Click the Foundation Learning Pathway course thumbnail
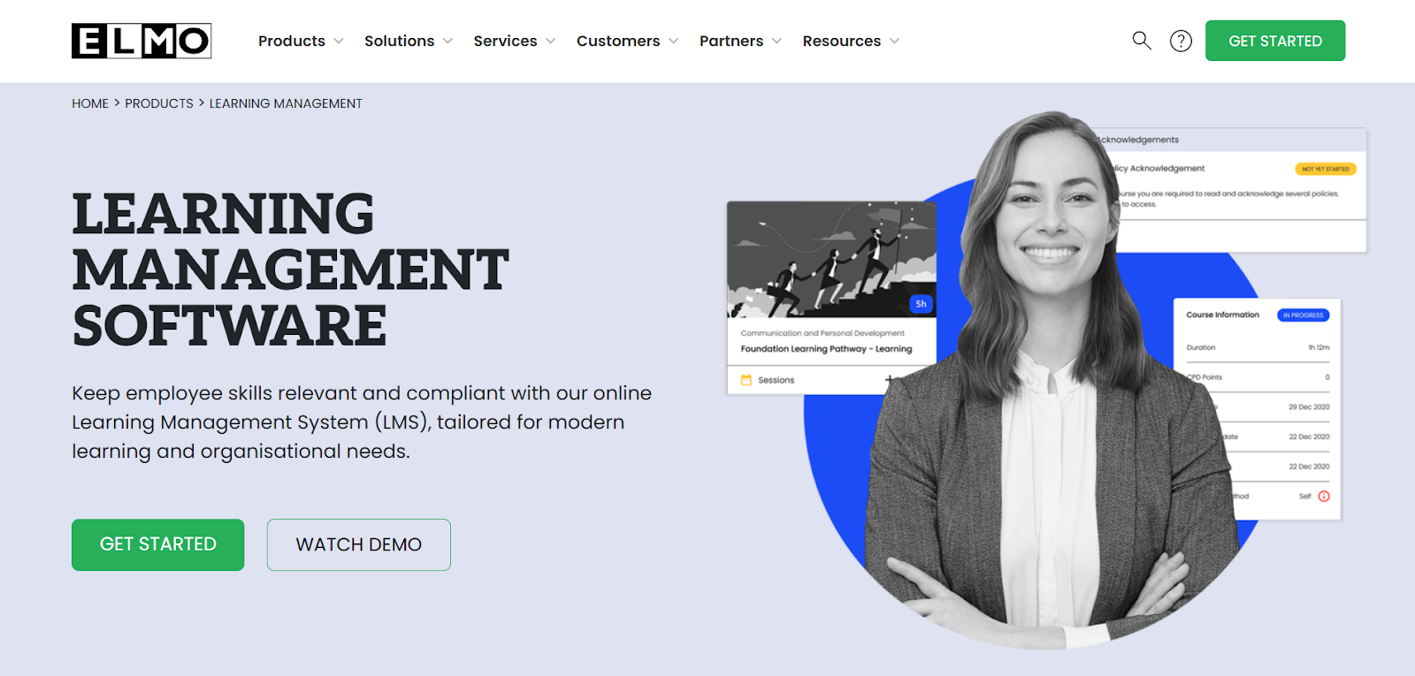 (831, 260)
